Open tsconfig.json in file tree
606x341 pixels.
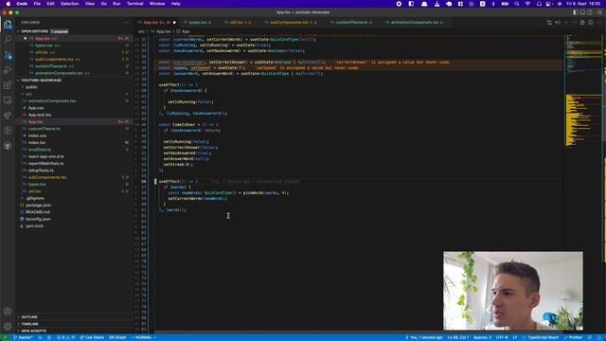click(38, 219)
